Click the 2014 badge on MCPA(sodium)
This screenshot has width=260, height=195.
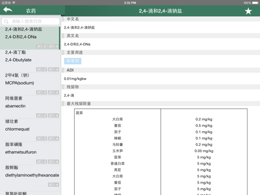[x=54, y=93]
